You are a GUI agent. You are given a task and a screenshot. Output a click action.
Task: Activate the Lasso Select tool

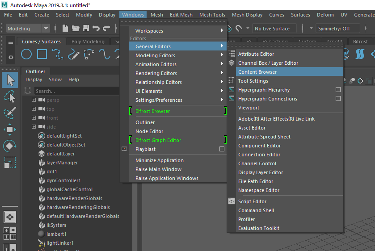click(x=10, y=96)
